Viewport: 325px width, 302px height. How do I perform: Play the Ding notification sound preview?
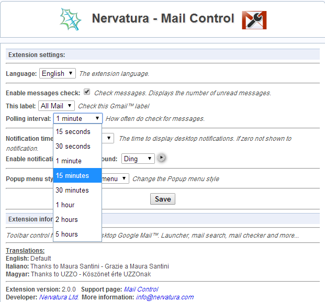(x=161, y=158)
